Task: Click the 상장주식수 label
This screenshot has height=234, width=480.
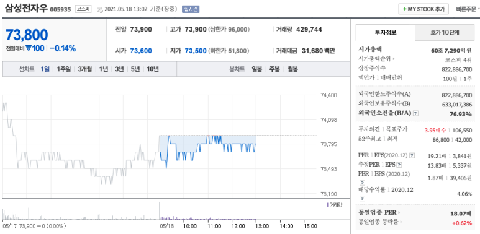Action: (371, 68)
